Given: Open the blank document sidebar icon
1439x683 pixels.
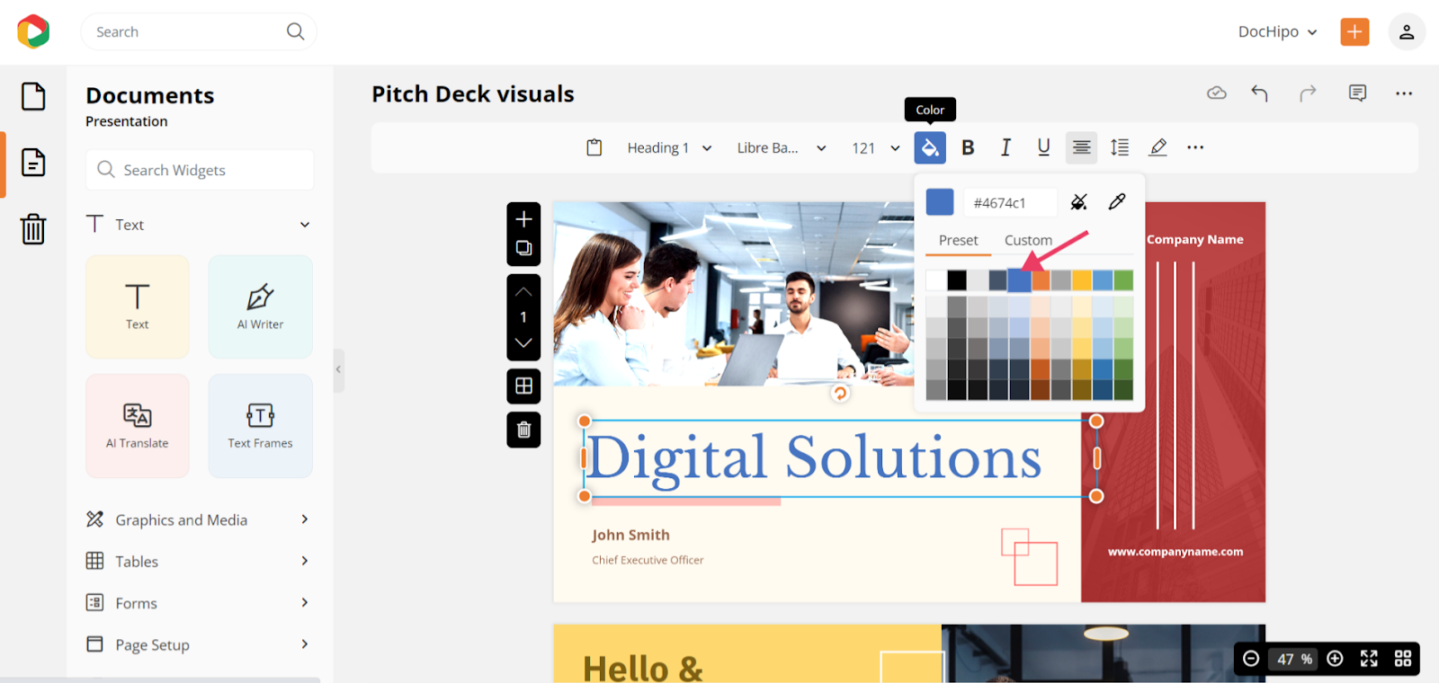Looking at the screenshot, I should (x=33, y=96).
